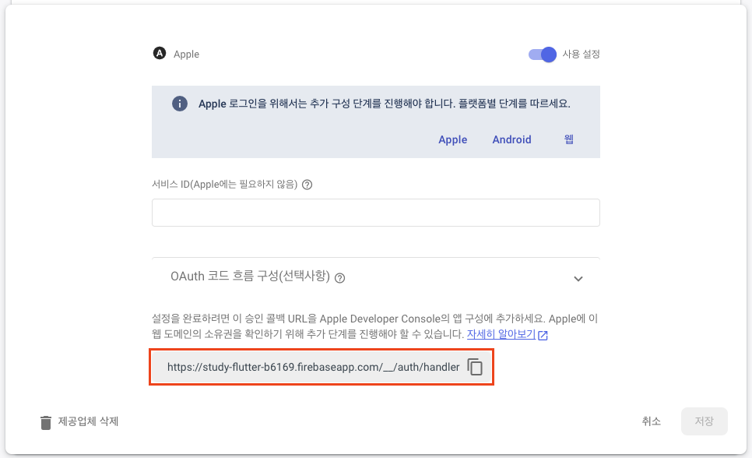Click the trash can icon for provider deletion

point(46,422)
